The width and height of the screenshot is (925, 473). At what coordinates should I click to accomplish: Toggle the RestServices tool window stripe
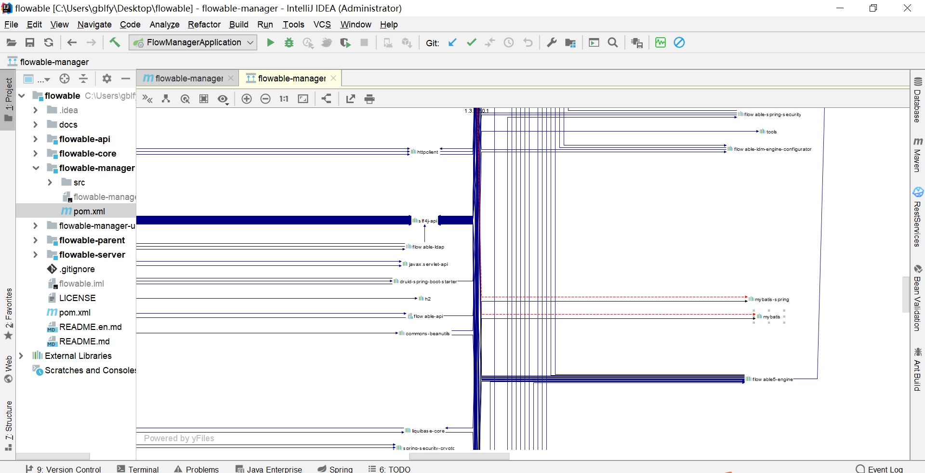pos(917,217)
